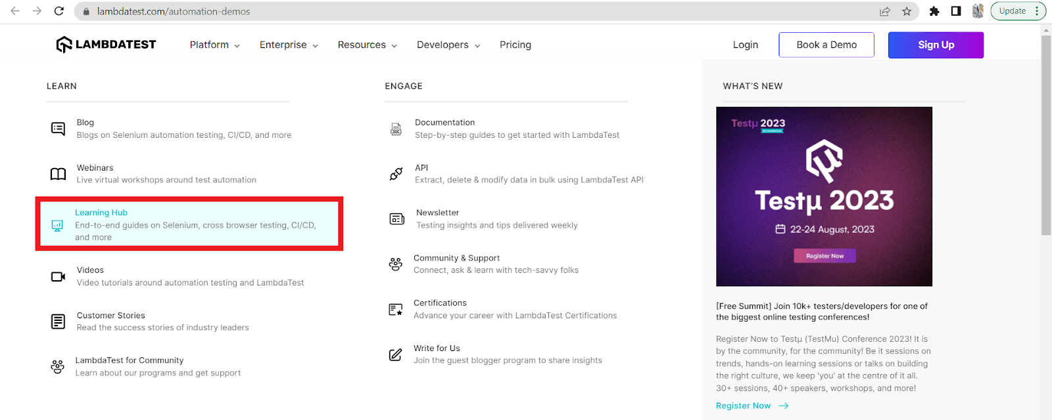Open the browser profile avatar
The width and height of the screenshot is (1052, 420).
click(978, 11)
